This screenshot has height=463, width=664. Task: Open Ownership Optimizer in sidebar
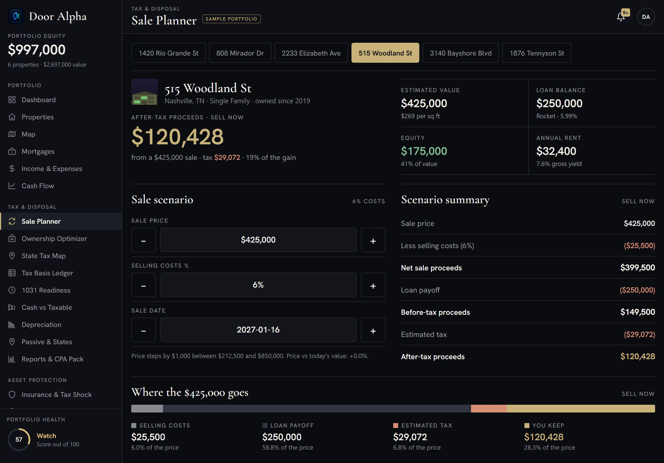pos(61,239)
